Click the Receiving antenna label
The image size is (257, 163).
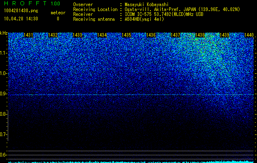click(x=94, y=19)
